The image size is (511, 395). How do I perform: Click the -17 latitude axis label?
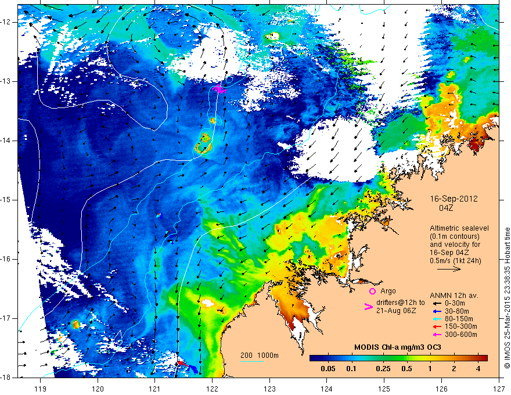point(6,318)
